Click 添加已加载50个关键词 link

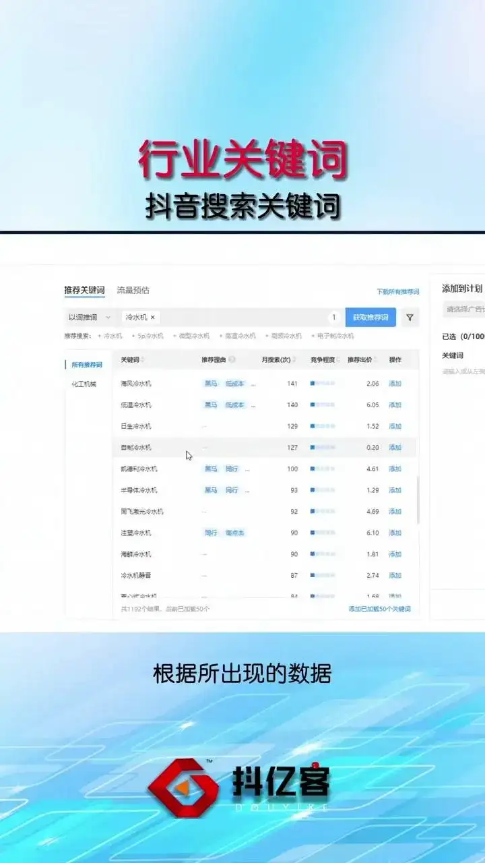(x=379, y=609)
